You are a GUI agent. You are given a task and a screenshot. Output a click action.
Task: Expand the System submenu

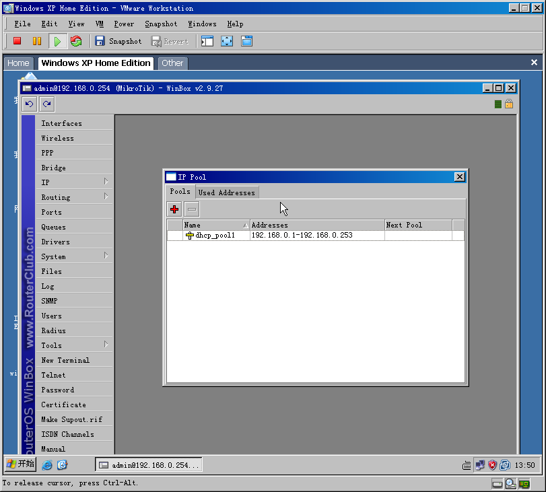point(74,256)
